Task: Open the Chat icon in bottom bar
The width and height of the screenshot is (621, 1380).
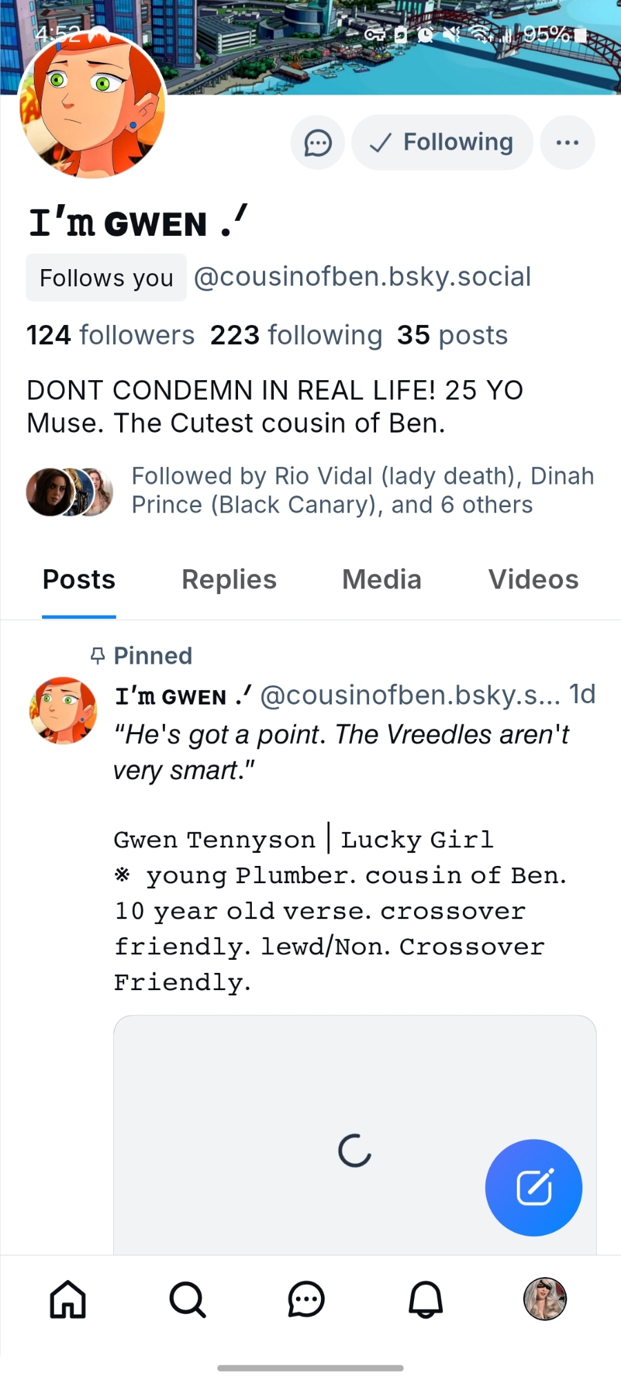Action: pos(306,1300)
